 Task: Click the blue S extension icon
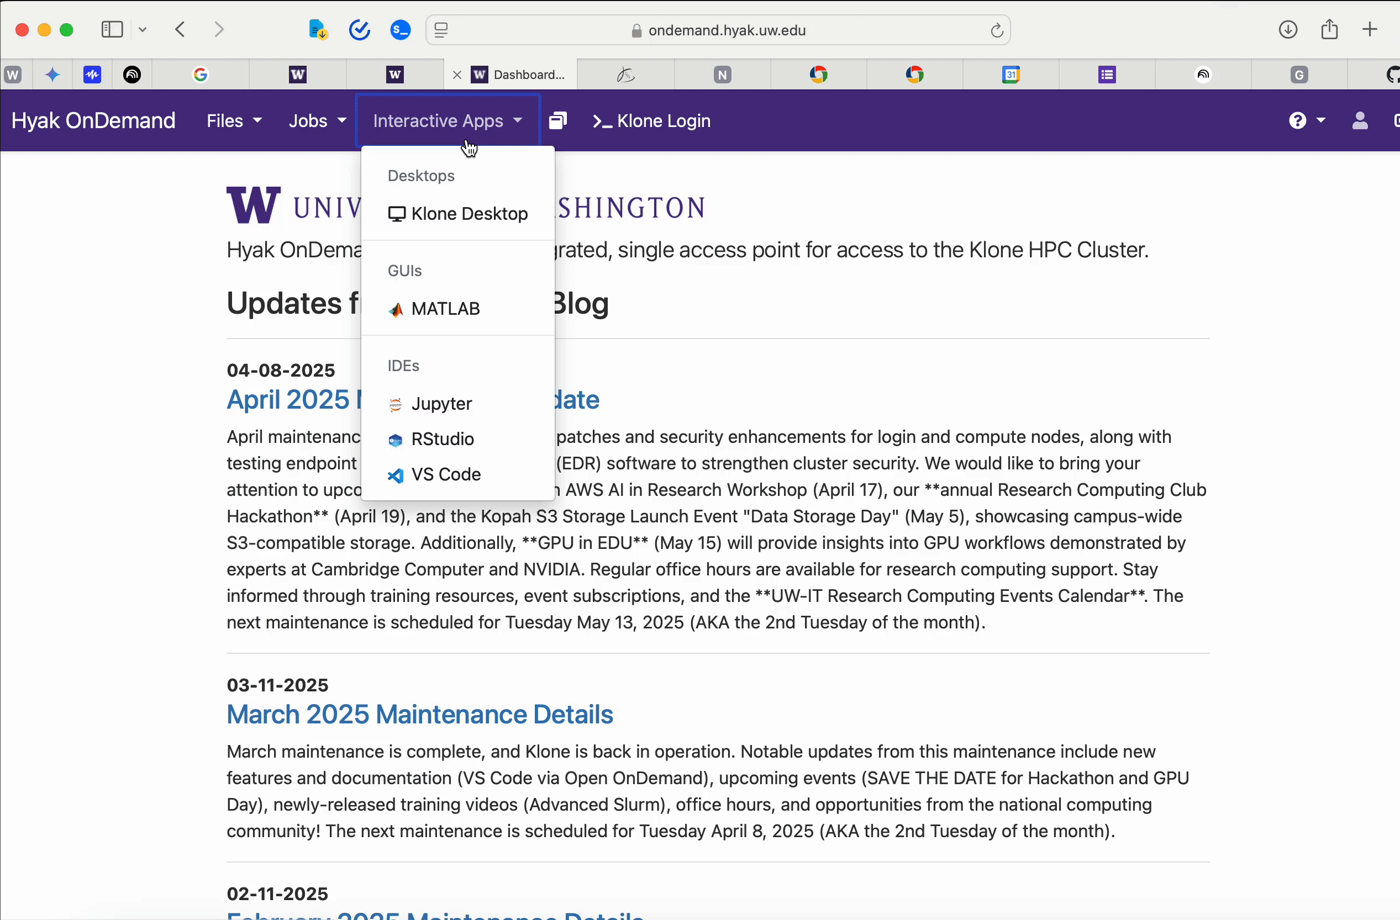[x=401, y=29]
